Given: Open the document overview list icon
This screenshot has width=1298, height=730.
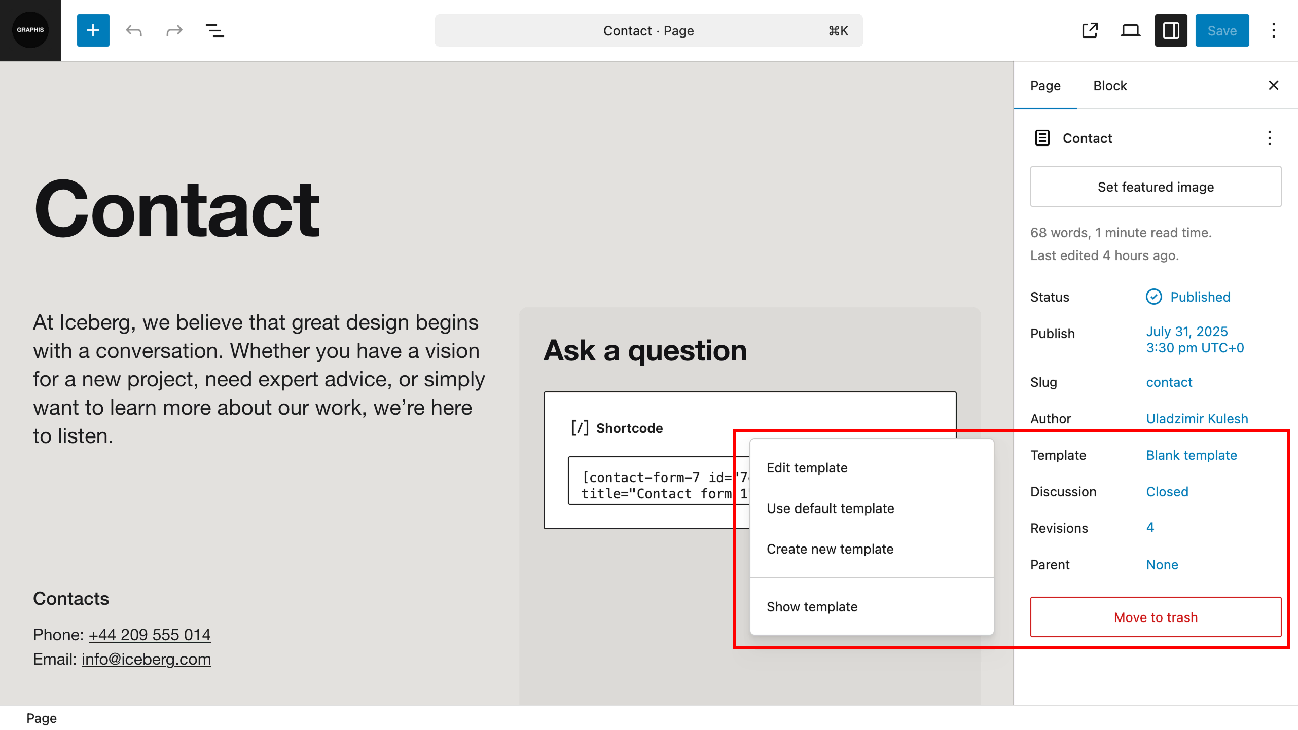Looking at the screenshot, I should (x=214, y=30).
